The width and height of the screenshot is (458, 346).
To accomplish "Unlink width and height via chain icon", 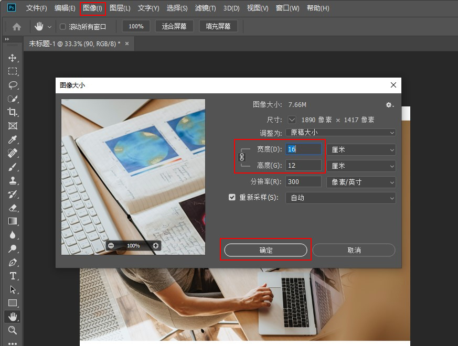I will [x=242, y=158].
